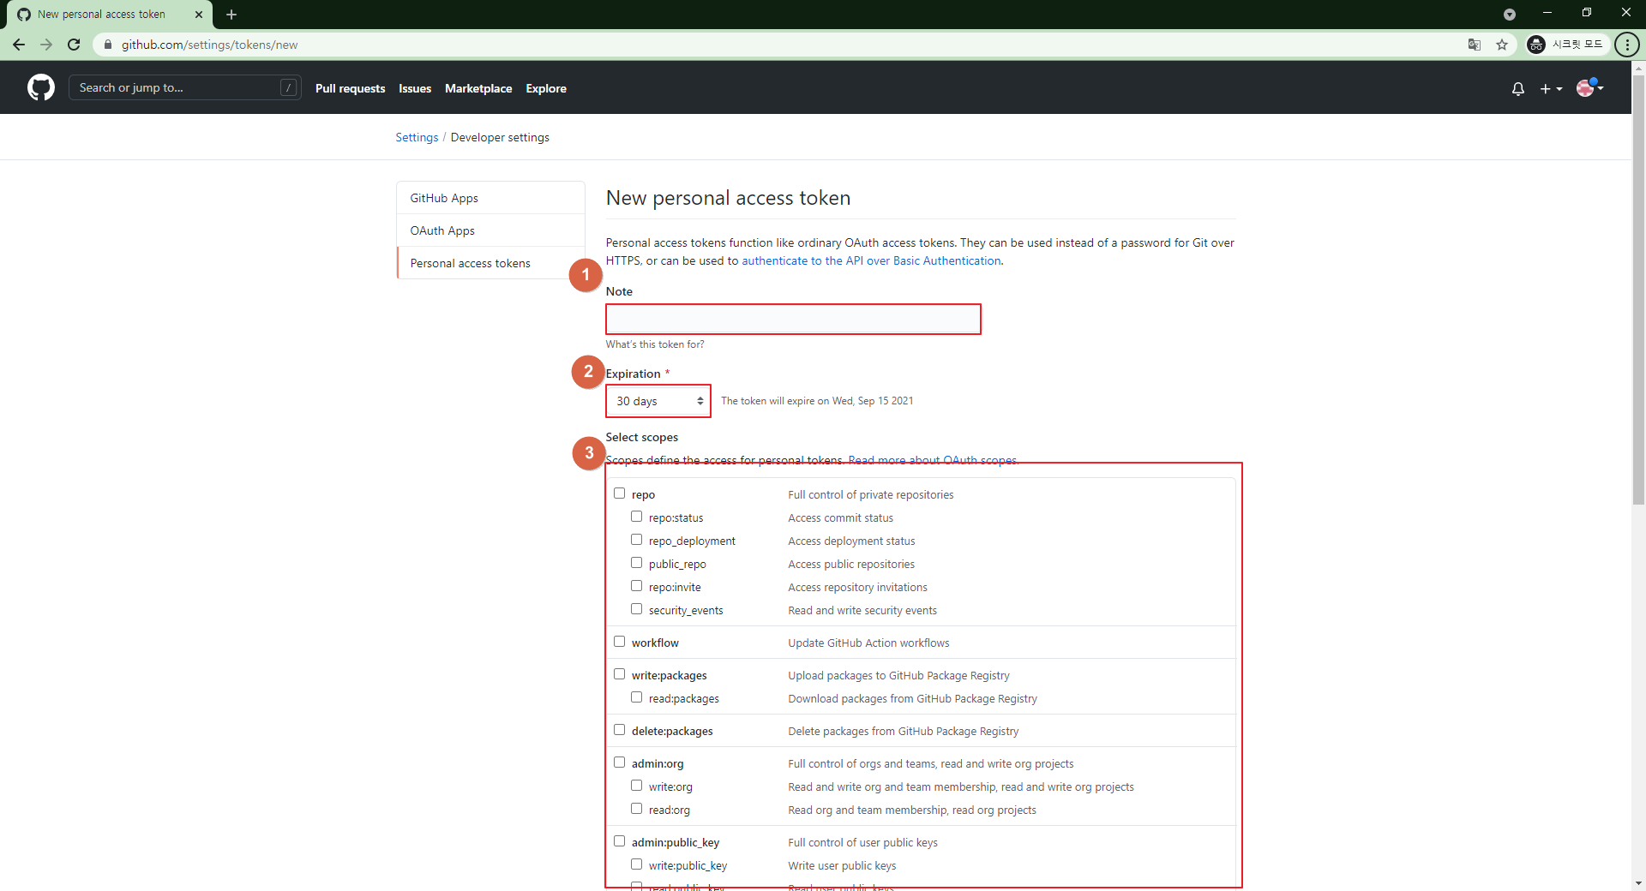The height and width of the screenshot is (891, 1646).
Task: Open the Chrome three-dot menu
Action: click(x=1626, y=45)
